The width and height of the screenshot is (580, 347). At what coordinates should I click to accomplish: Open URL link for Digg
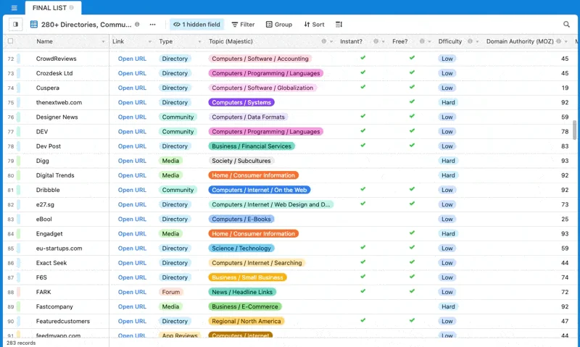132,161
